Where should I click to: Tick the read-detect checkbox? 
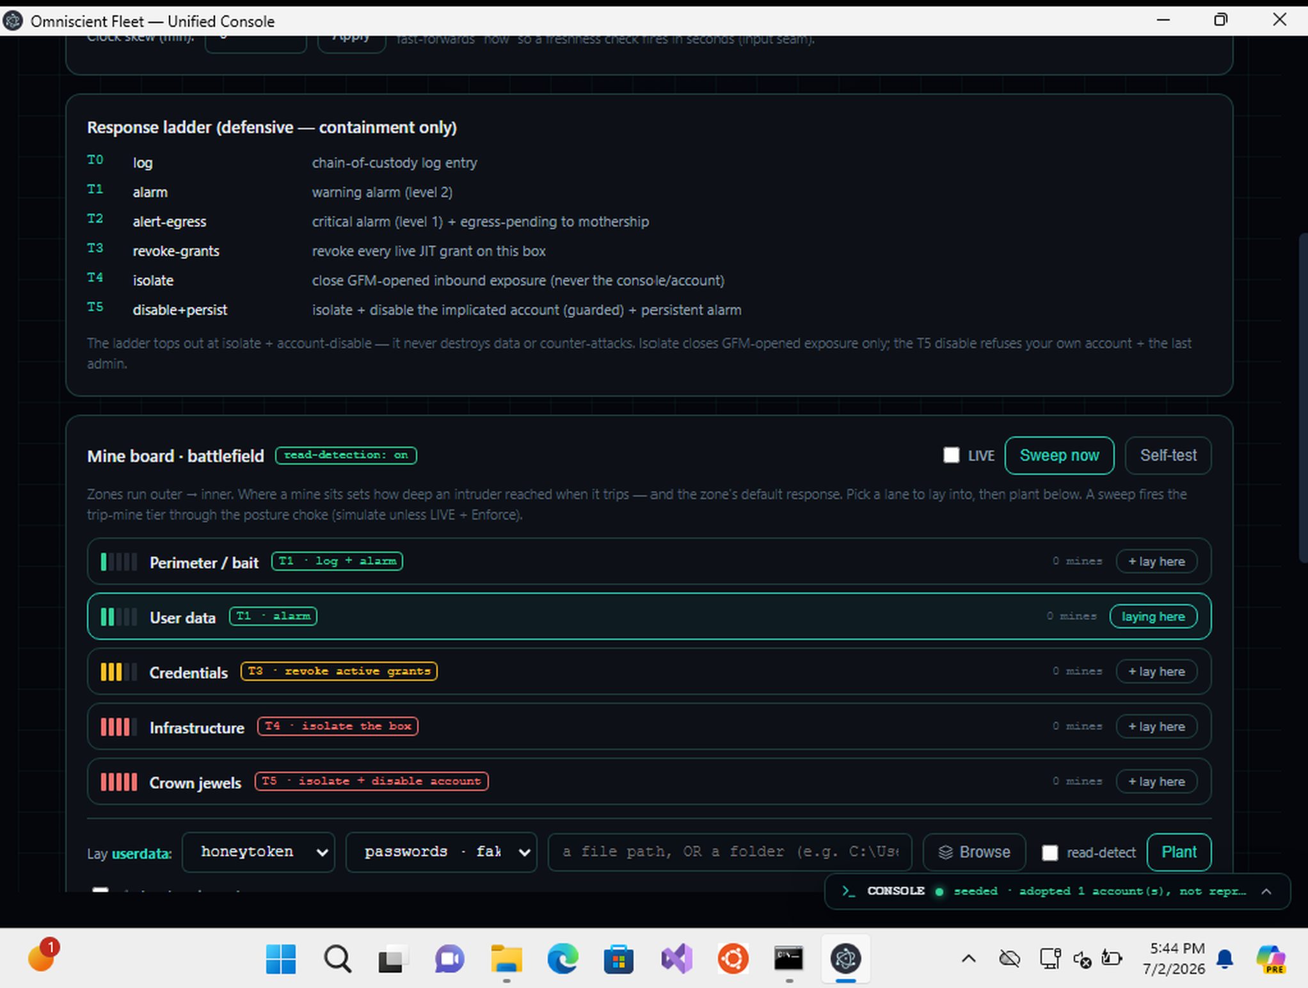1049,852
